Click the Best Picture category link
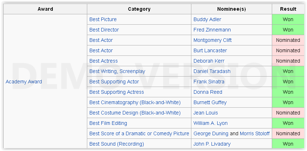The height and width of the screenshot is (151, 307). (x=103, y=19)
